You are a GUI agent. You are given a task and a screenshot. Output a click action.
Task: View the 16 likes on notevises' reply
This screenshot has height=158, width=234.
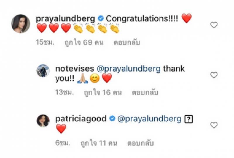point(103,92)
